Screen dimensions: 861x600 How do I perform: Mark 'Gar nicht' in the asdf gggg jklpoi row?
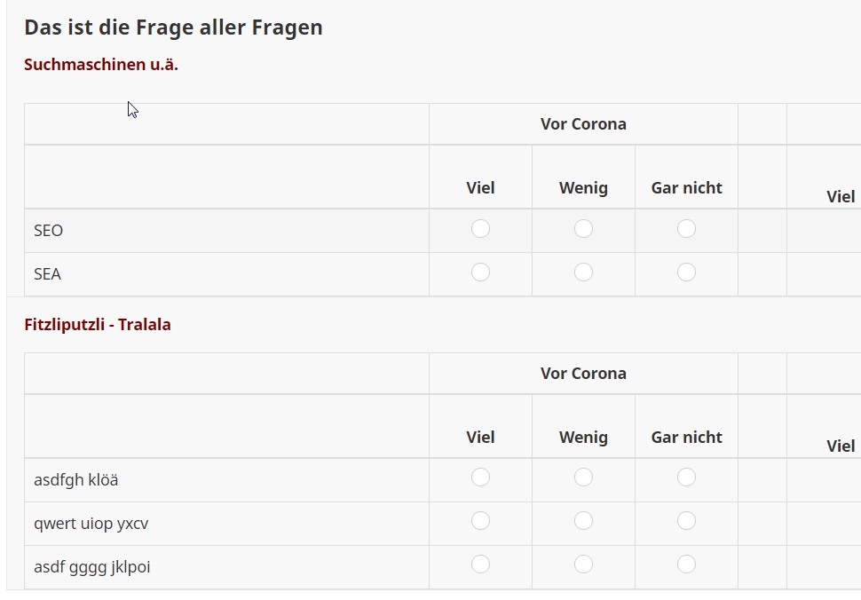point(686,564)
